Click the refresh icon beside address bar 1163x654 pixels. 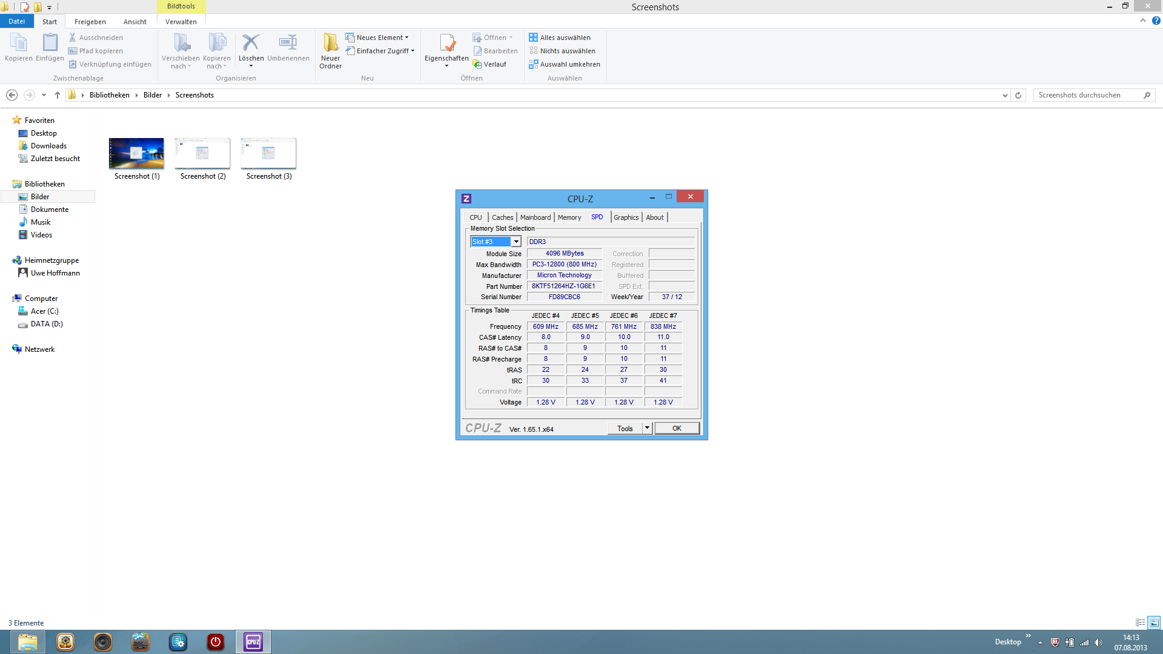pyautogui.click(x=1018, y=95)
